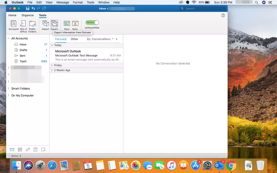The image size is (277, 173).
Task: Click the Export icon in Tools ribbon
Action: click(x=54, y=25)
